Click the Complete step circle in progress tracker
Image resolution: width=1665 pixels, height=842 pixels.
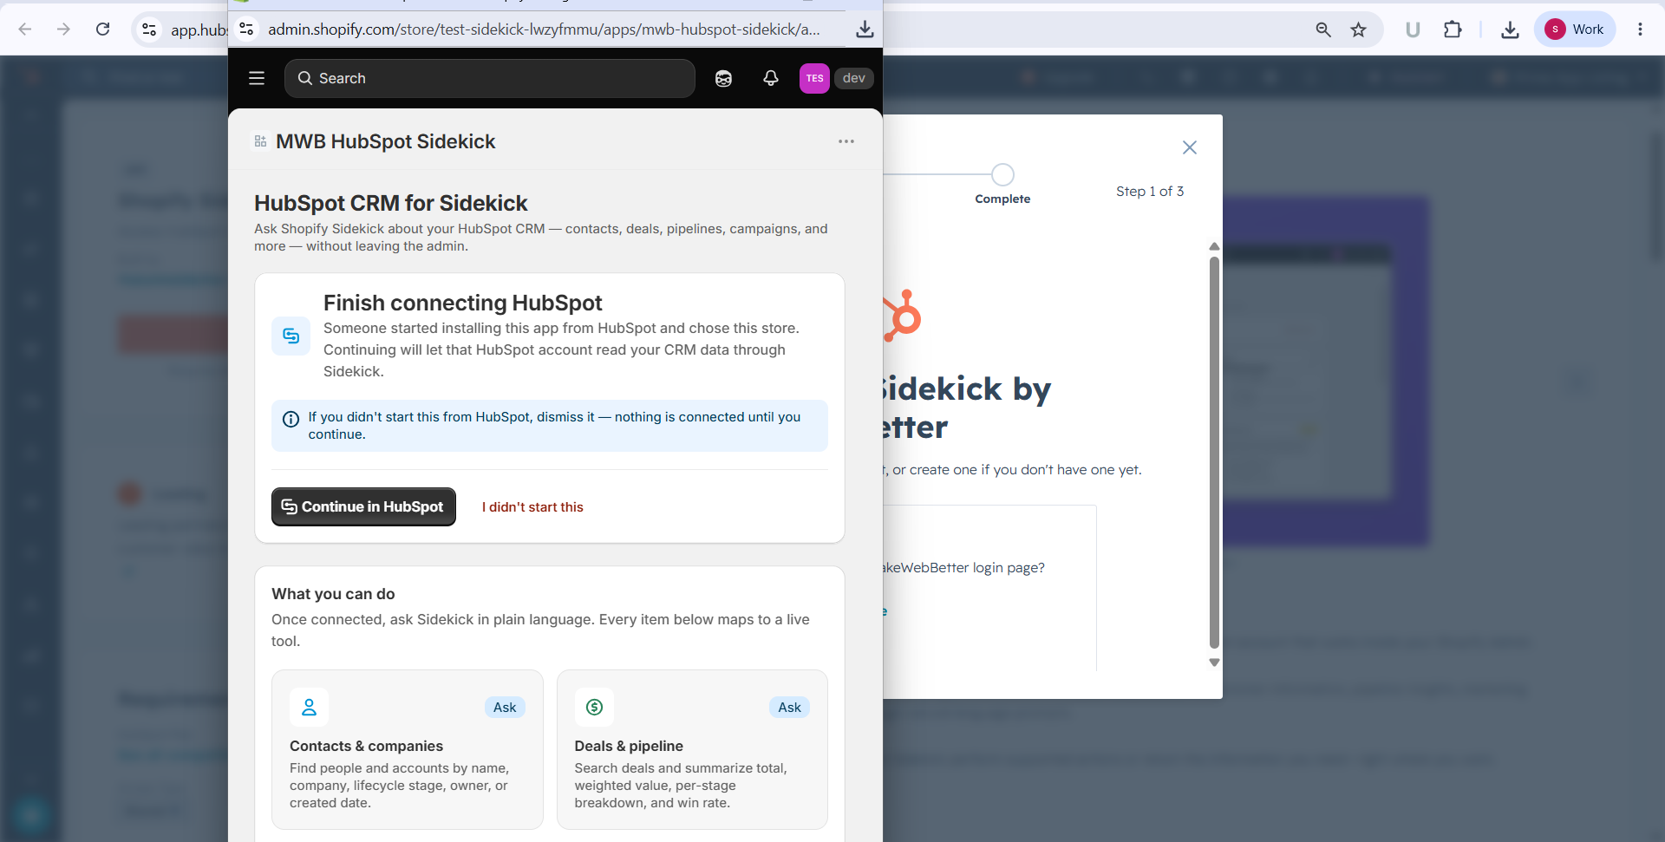pyautogui.click(x=1002, y=174)
